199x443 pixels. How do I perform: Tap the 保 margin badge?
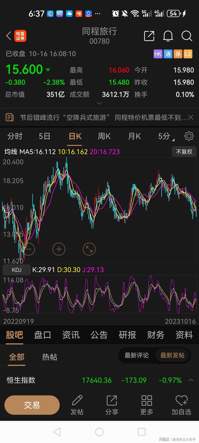click(x=178, y=54)
